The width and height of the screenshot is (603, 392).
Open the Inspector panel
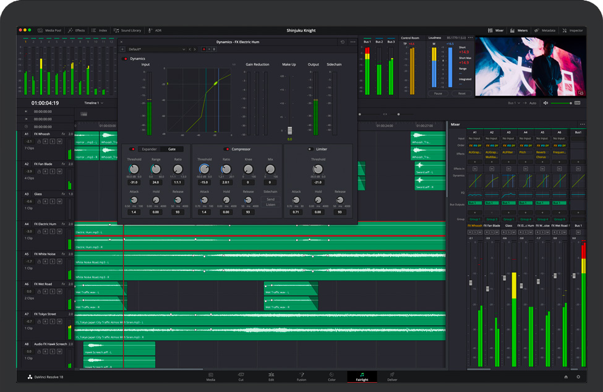(572, 30)
